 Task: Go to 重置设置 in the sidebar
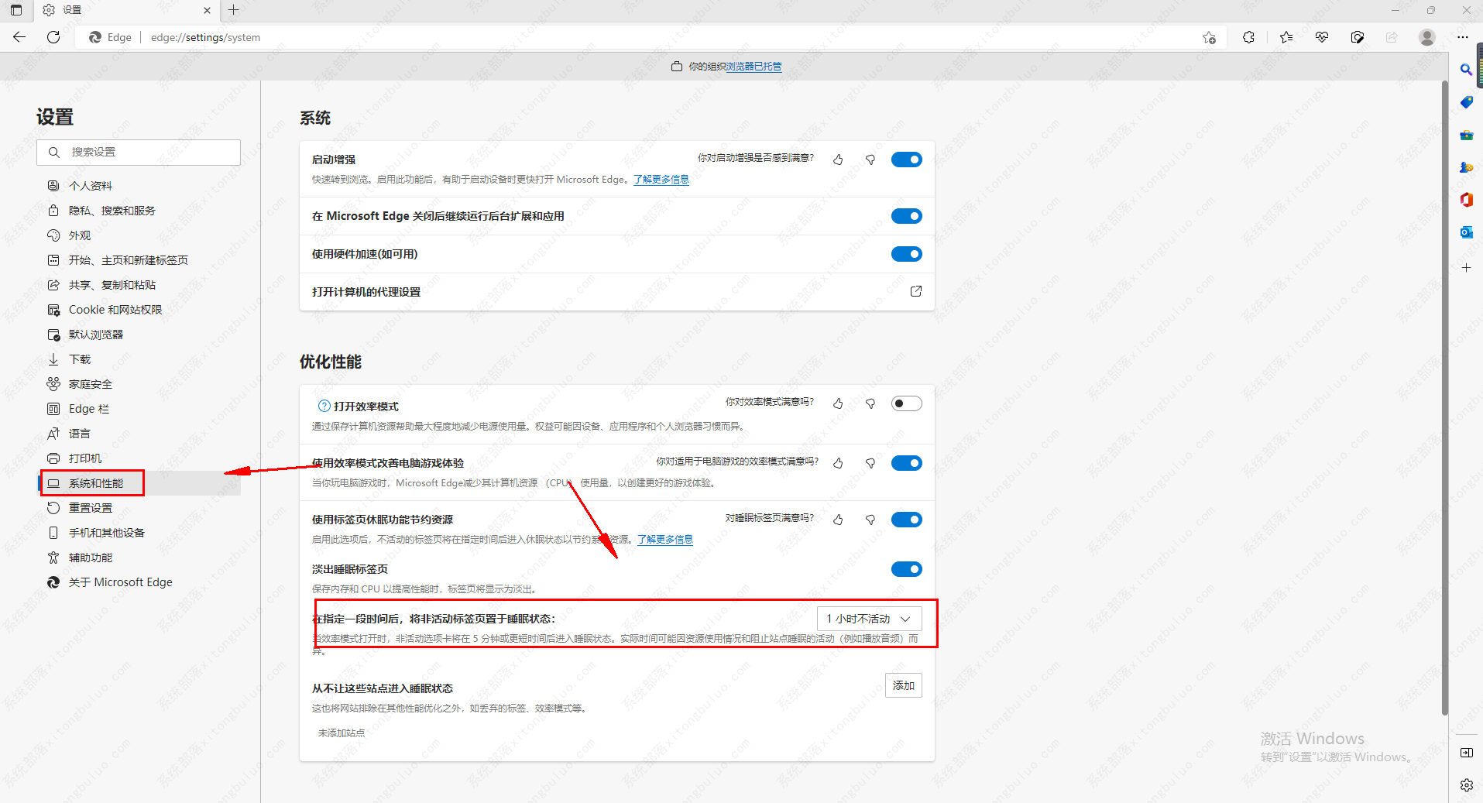pos(91,508)
